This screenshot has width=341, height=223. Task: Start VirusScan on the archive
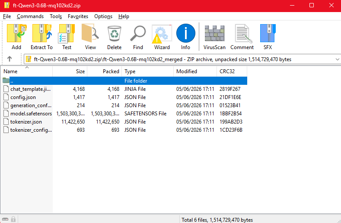point(214,33)
